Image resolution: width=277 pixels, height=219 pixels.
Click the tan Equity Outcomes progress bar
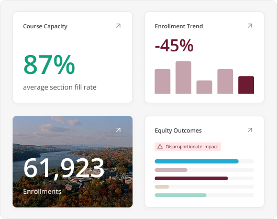point(162,187)
